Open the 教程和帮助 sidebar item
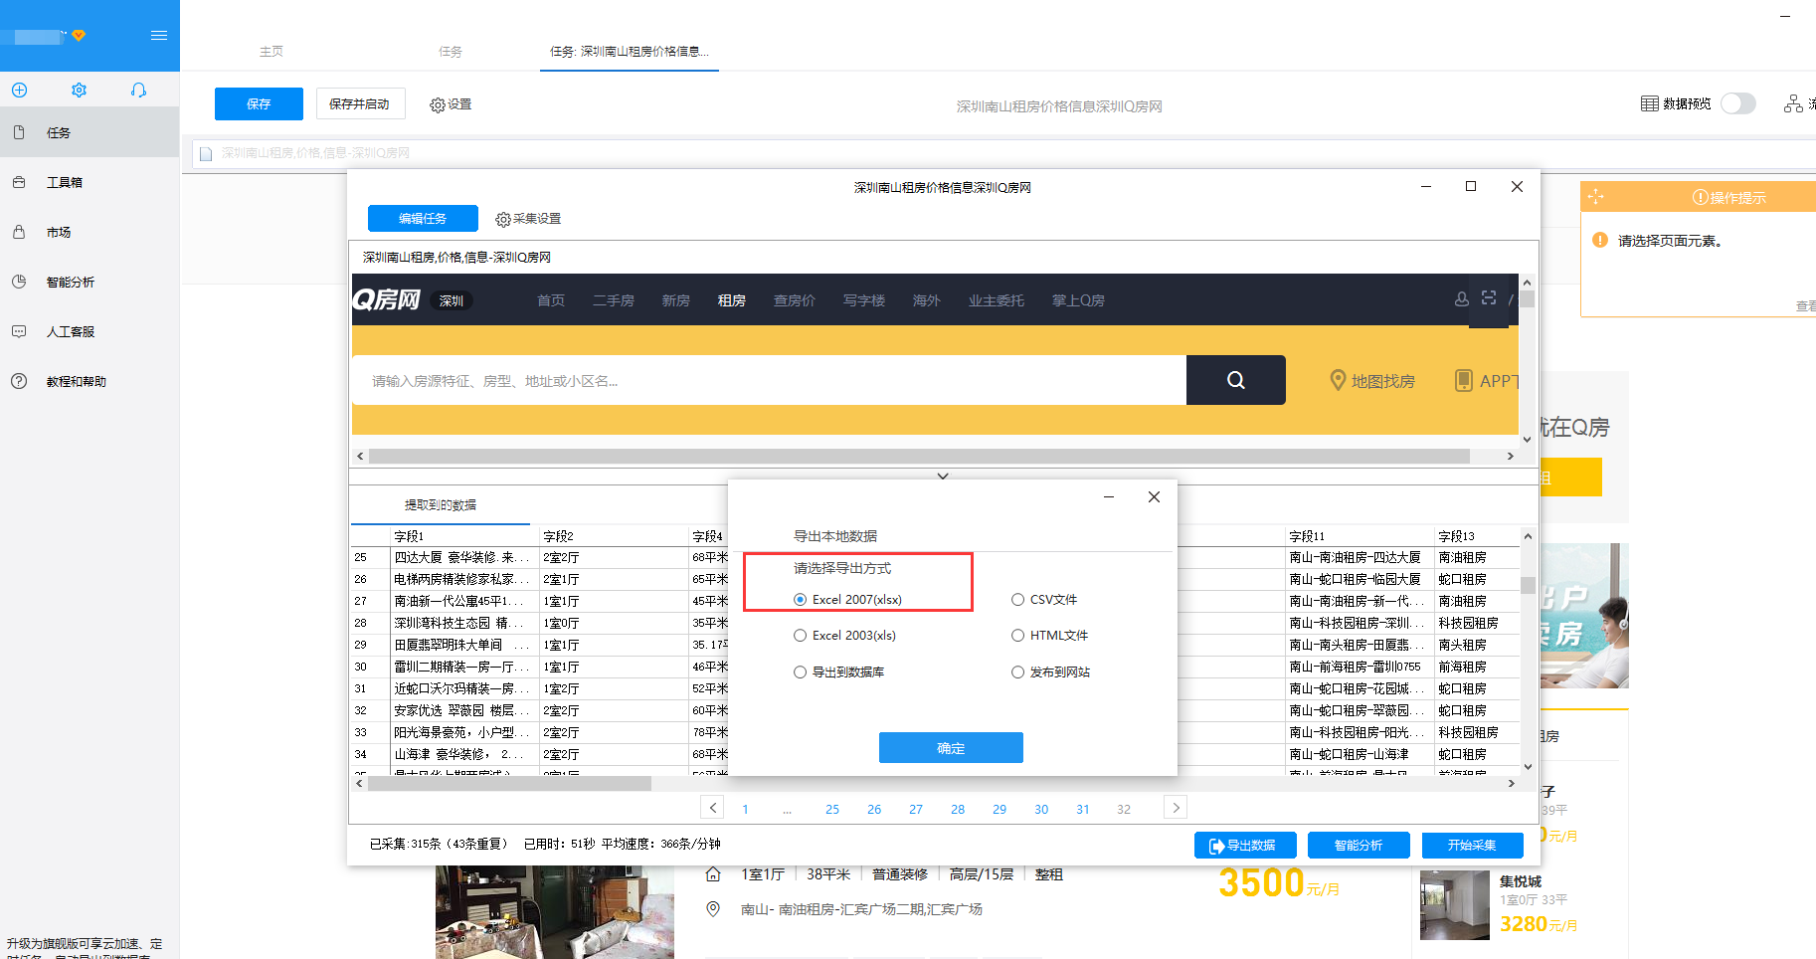The height and width of the screenshot is (959, 1816). coord(90,381)
